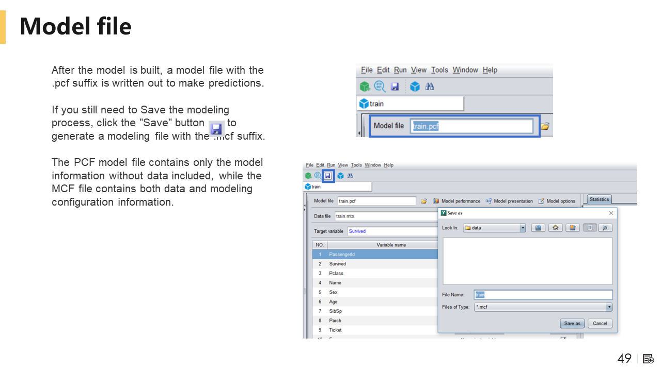
Task: Click the binoculars icon in the lower window toolbar
Action: coord(350,176)
